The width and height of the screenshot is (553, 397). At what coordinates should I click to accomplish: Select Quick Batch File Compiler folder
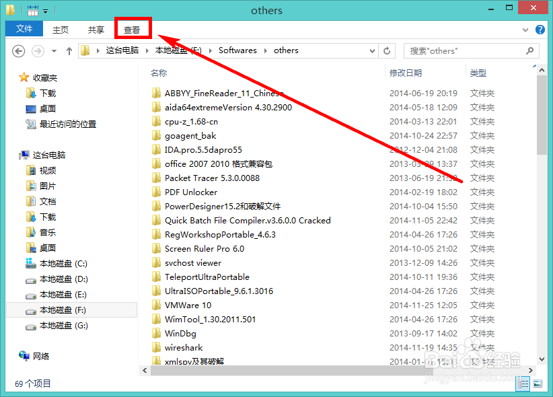click(x=248, y=220)
